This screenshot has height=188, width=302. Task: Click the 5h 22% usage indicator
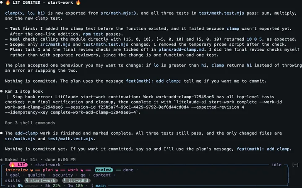53,185
